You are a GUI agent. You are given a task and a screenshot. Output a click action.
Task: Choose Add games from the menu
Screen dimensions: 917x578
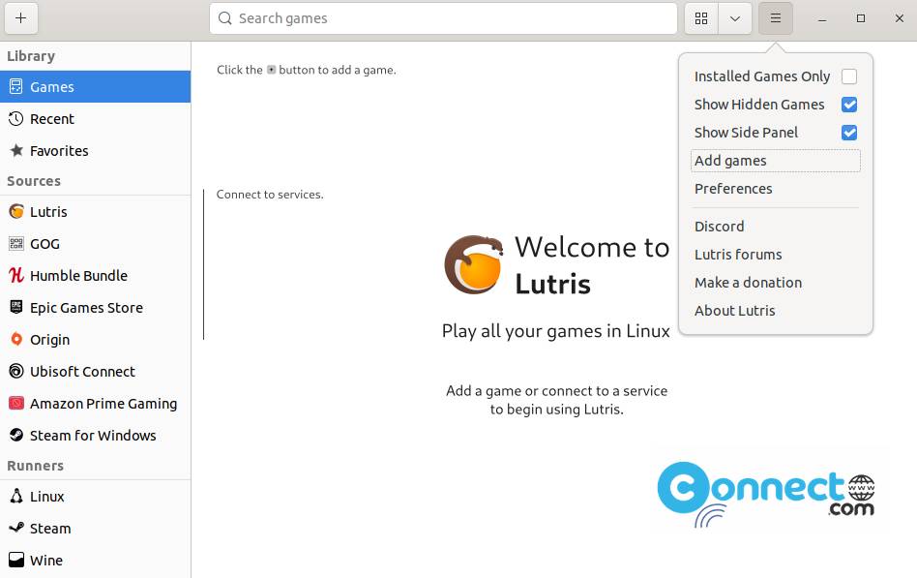pyautogui.click(x=776, y=161)
